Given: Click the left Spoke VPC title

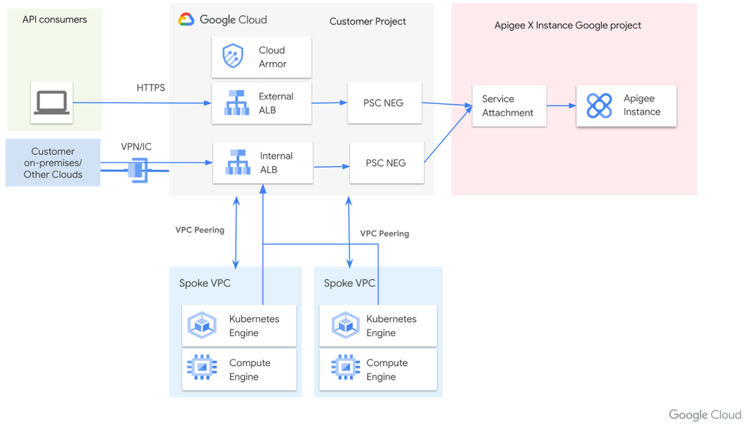Looking at the screenshot, I should pos(205,283).
